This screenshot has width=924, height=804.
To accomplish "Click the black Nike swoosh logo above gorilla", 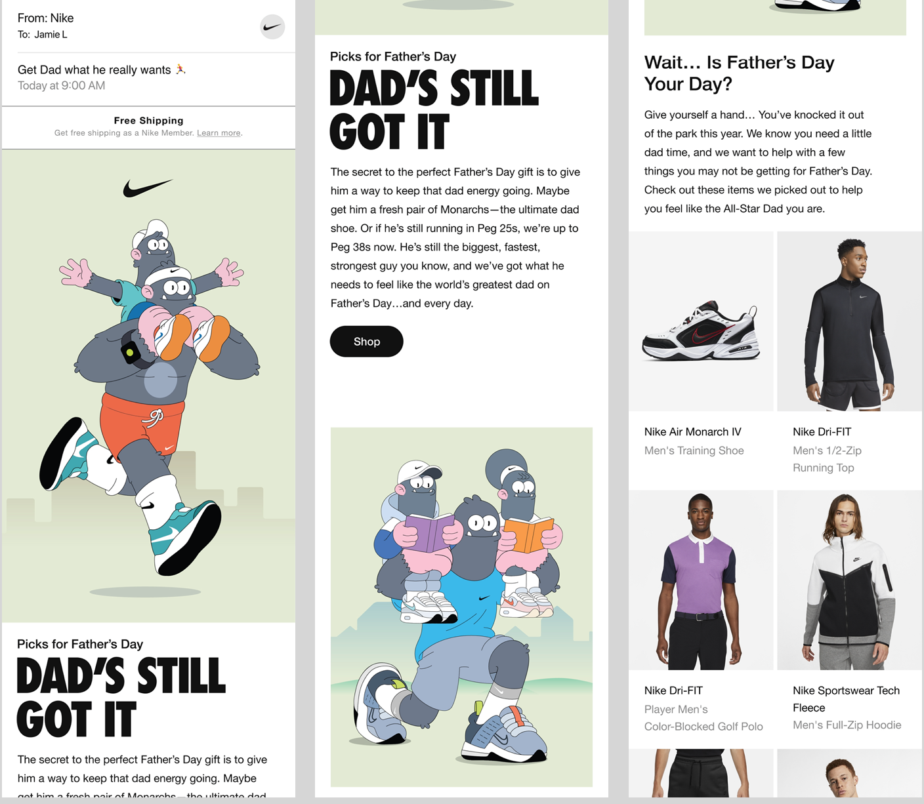I will 148,188.
